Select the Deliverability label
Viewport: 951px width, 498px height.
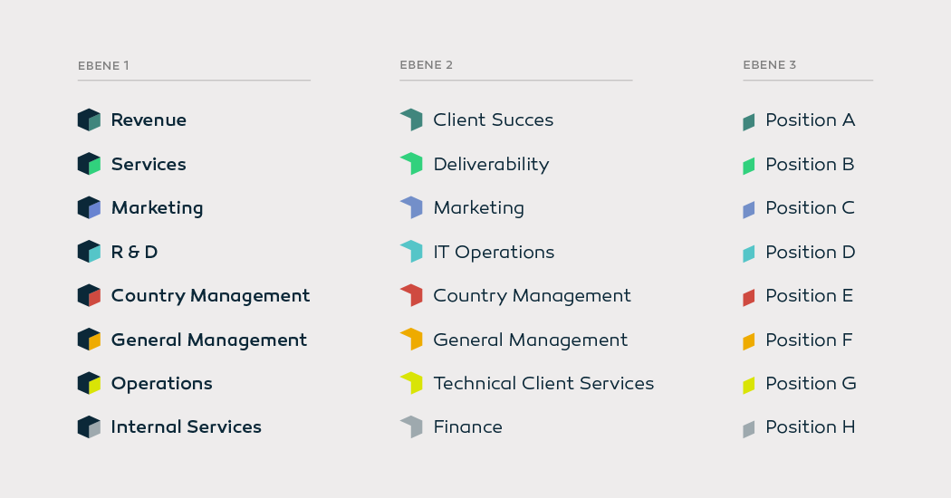(x=491, y=165)
